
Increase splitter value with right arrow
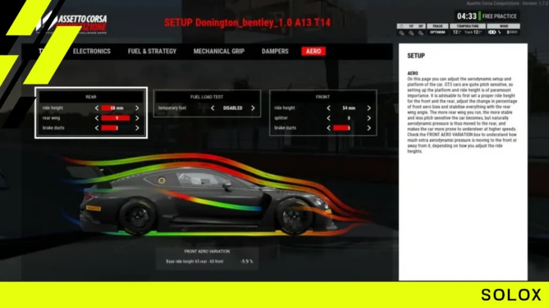[x=369, y=118]
